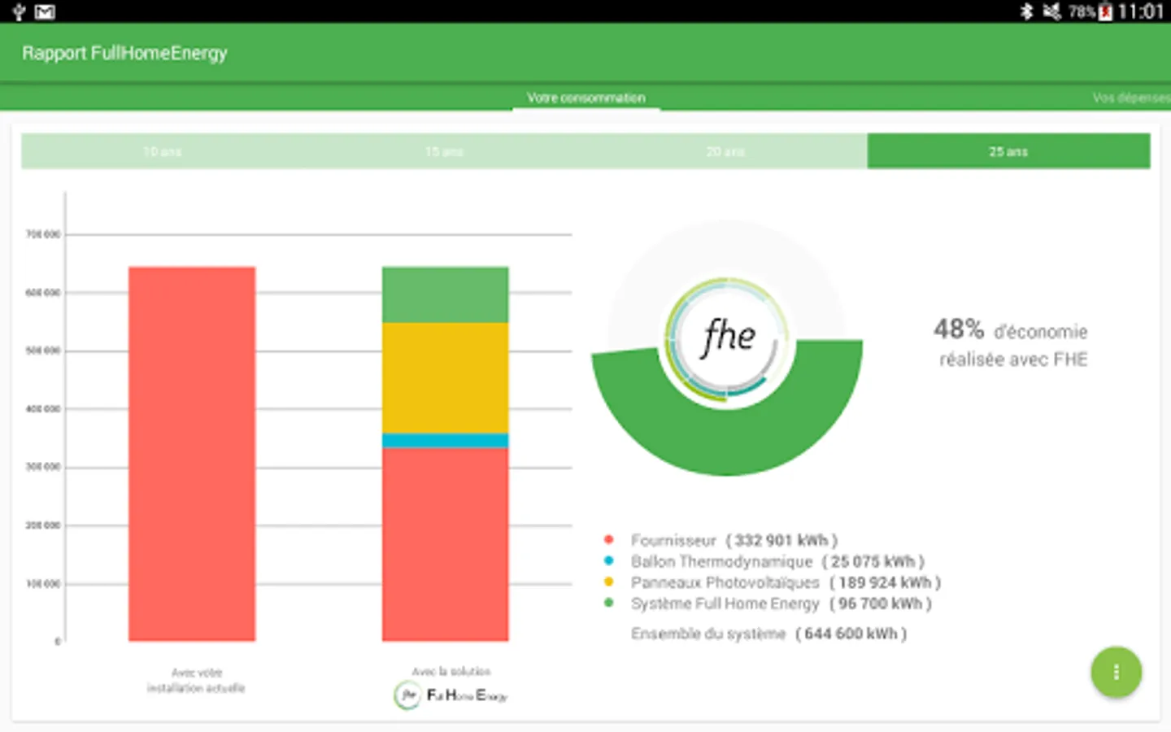Tap the Ensemble du système (644 600 kWh) line
Image resolution: width=1171 pixels, height=732 pixels.
pos(768,634)
